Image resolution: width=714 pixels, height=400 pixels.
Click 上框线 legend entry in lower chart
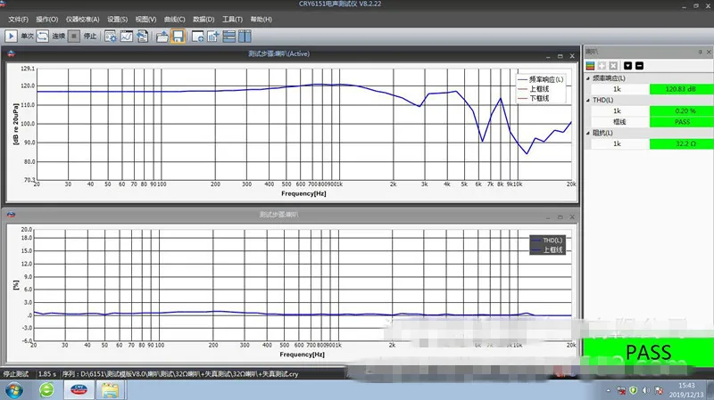click(547, 249)
